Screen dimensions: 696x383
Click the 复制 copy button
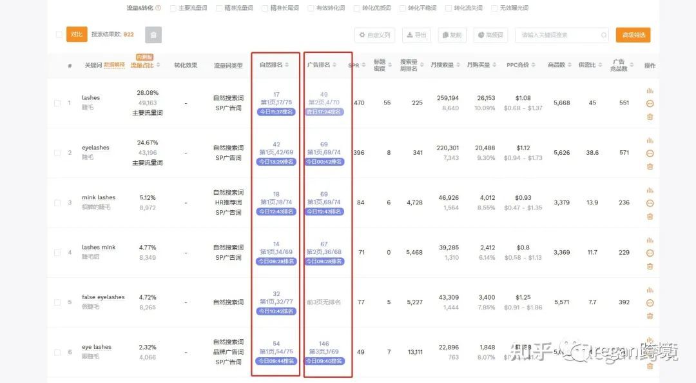tap(452, 35)
